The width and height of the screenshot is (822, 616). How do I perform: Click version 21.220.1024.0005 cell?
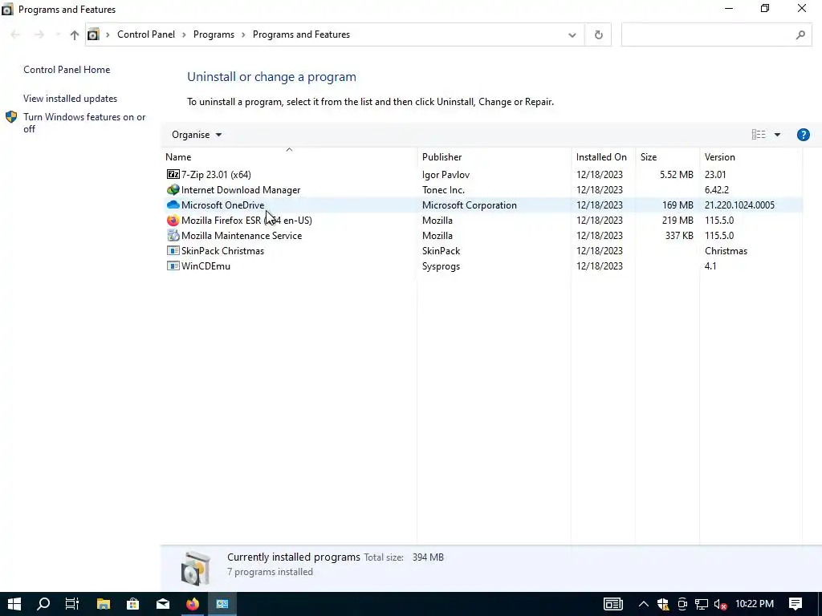point(739,205)
